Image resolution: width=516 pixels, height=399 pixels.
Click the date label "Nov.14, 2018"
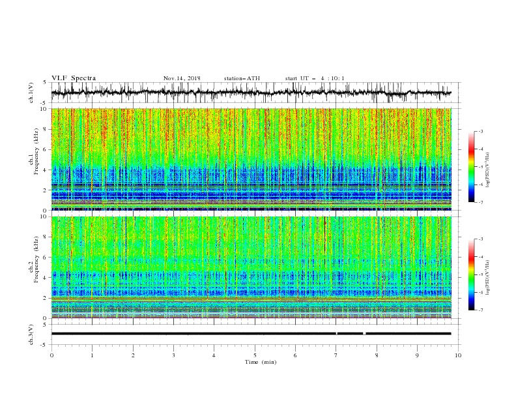[x=182, y=78]
